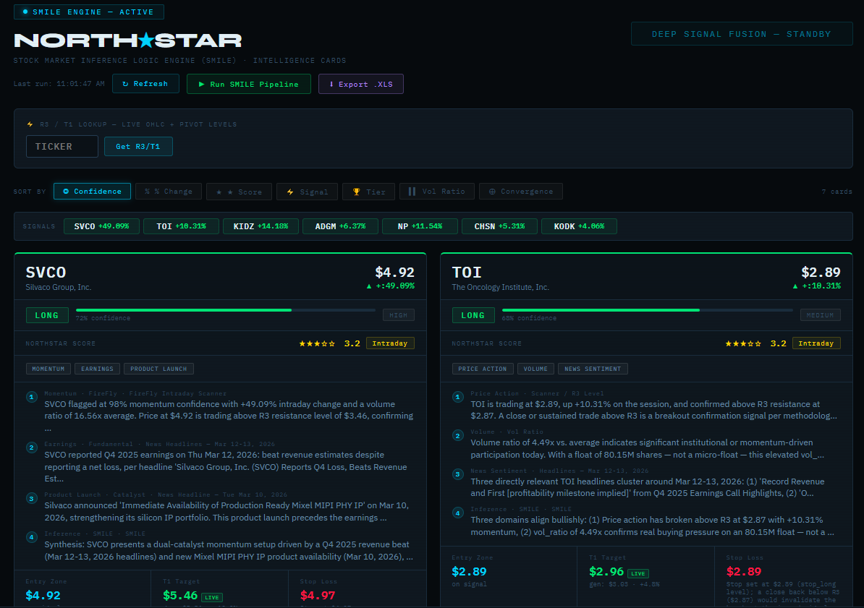Activate DEEP SIGNAL FUSION from standby
Viewport: 864px width, 608px height.
(741, 33)
